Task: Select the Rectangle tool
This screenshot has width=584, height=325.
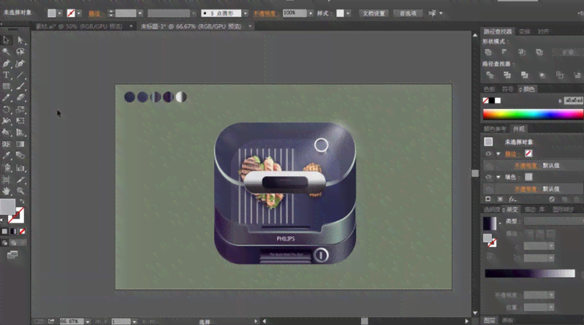Action: (x=7, y=86)
